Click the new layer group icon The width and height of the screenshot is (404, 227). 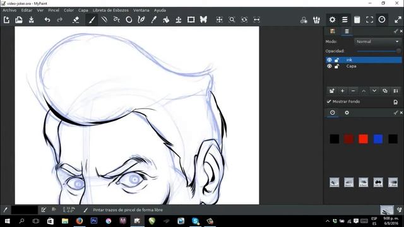[x=332, y=91]
